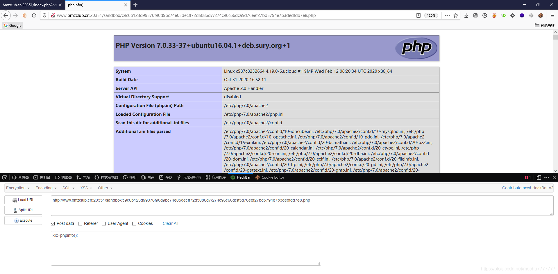Click the Load URL button
Image resolution: width=558 pixels, height=274 pixels.
point(23,200)
